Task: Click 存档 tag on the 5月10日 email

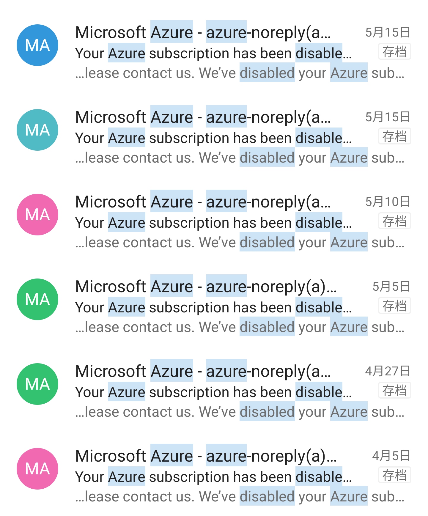Action: coord(394,221)
